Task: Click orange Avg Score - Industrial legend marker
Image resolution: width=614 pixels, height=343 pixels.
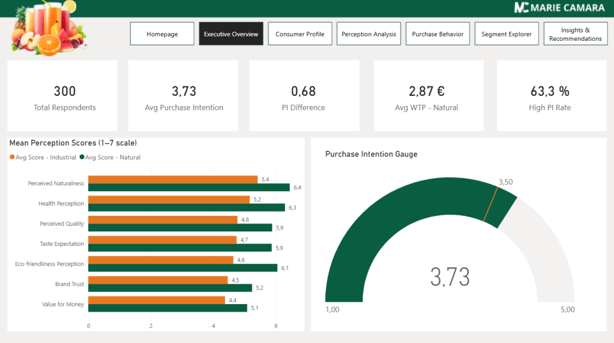Action: point(12,158)
